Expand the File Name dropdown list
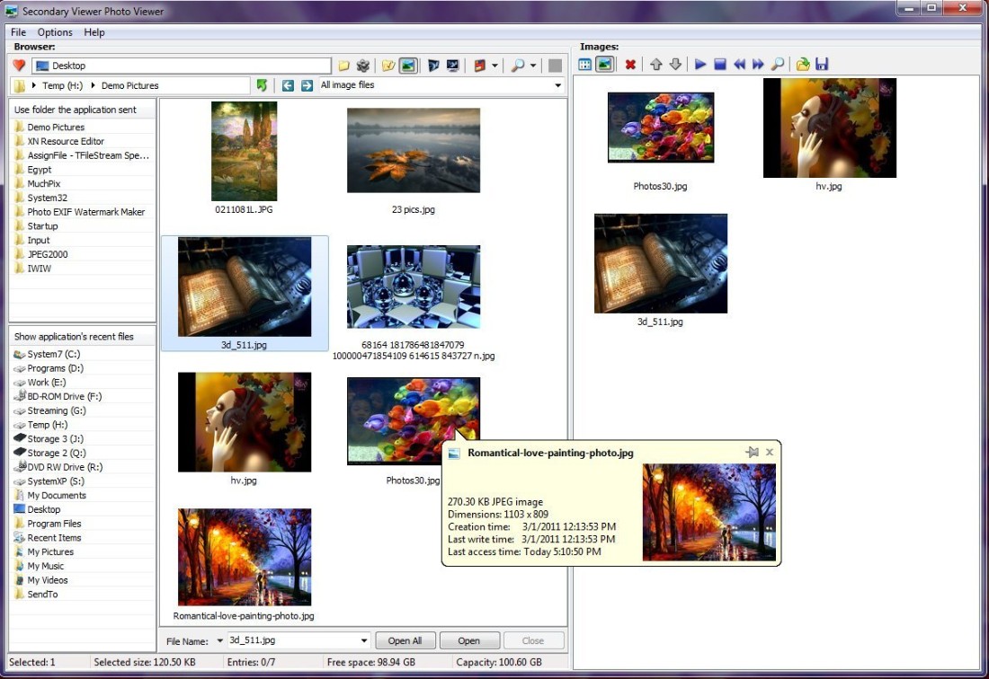This screenshot has width=989, height=679. 364,639
